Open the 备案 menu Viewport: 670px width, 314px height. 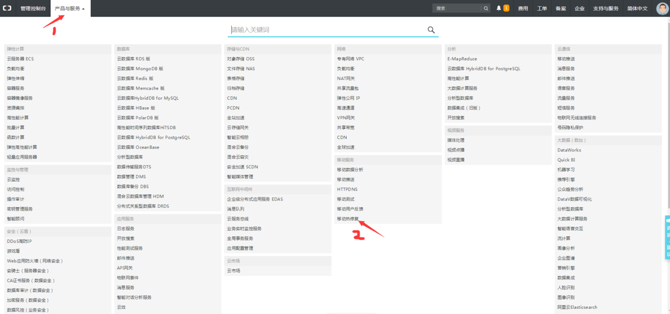pos(561,9)
